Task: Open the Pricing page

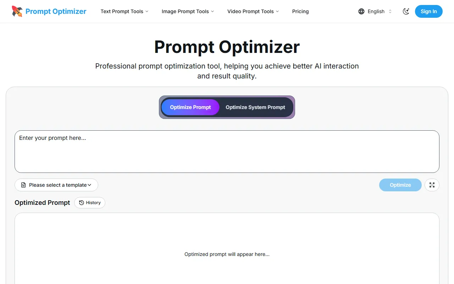Action: click(300, 11)
